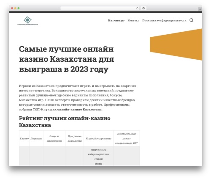Click the site logo diamond icon
Viewport: 211px width, 179px height.
pyautogui.click(x=27, y=20)
